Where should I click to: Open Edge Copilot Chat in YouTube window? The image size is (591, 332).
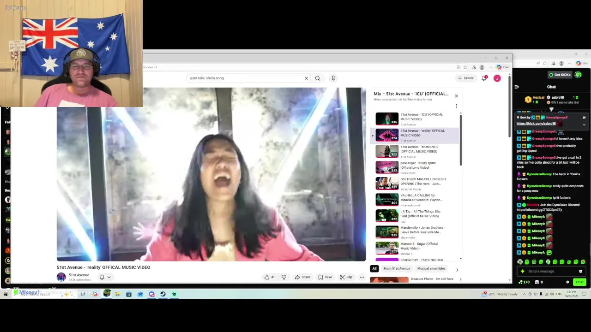point(503,67)
